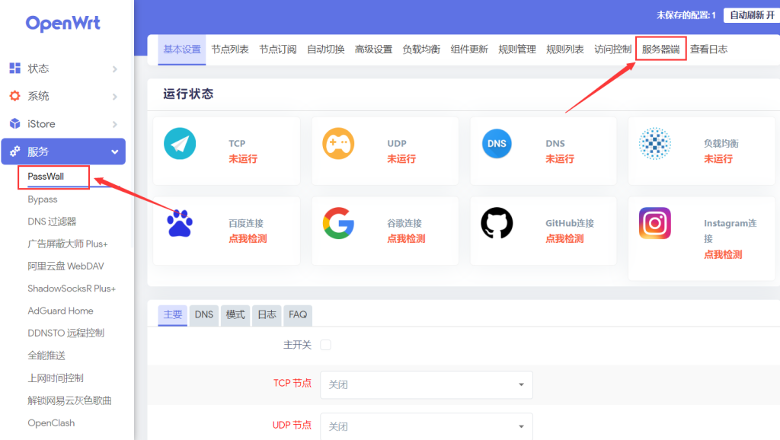Switch to the 服务器端 tab
The height and width of the screenshot is (440, 780).
point(660,49)
